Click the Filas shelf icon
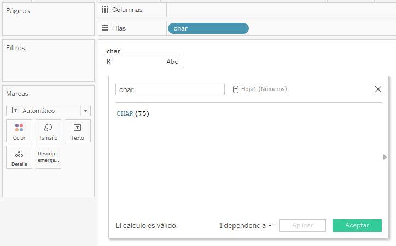The width and height of the screenshot is (396, 246). (105, 28)
